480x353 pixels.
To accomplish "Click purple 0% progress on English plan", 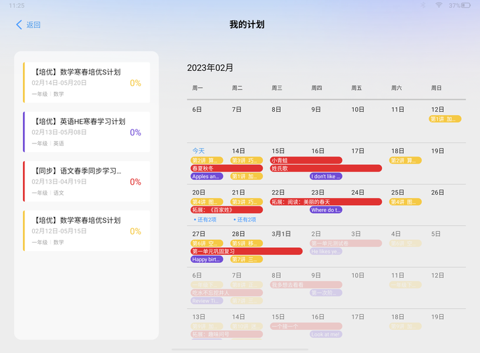I will (x=135, y=132).
